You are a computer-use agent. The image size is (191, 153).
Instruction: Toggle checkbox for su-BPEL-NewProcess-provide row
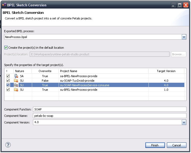pyautogui.click(x=8, y=90)
